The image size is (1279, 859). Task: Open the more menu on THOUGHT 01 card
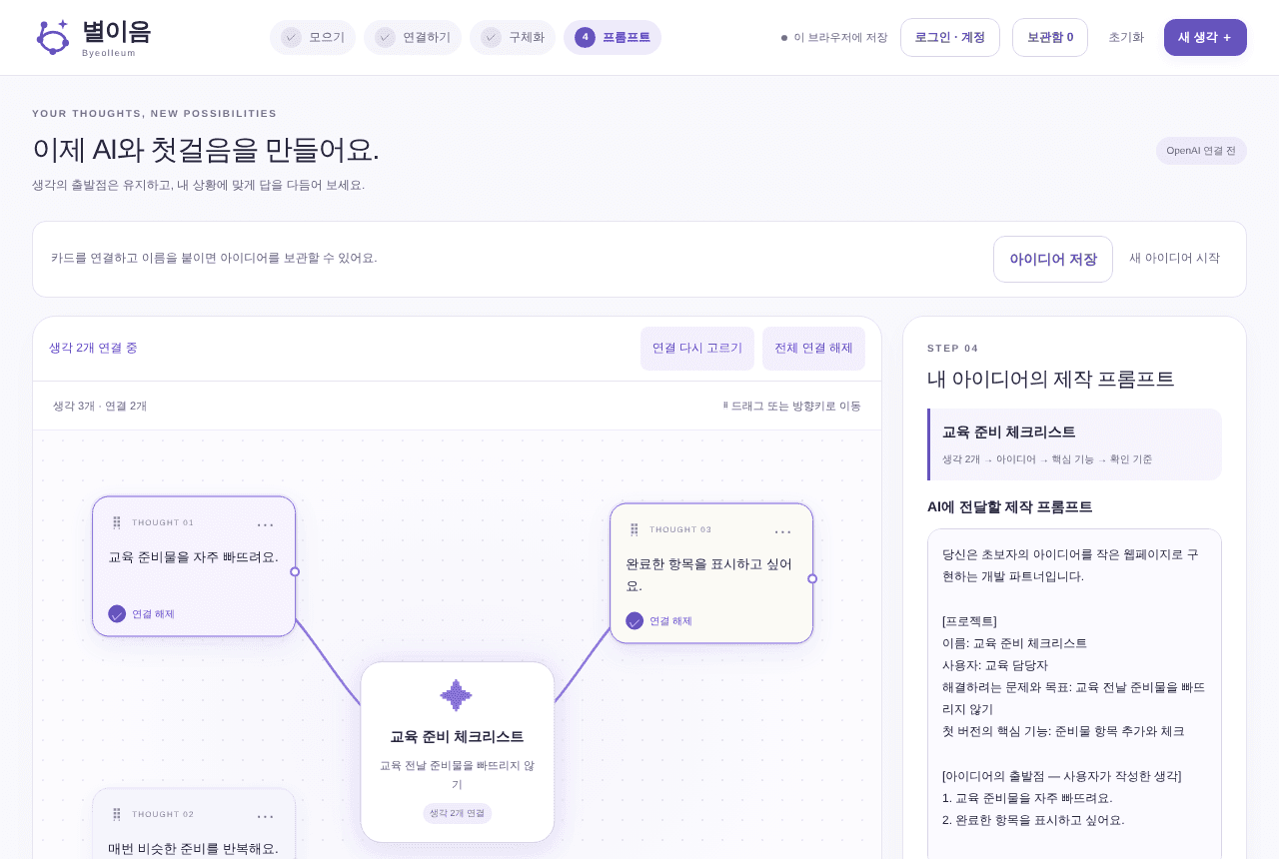click(x=265, y=524)
